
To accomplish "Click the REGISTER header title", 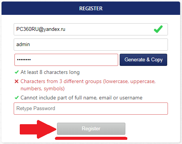I will click(x=91, y=8).
